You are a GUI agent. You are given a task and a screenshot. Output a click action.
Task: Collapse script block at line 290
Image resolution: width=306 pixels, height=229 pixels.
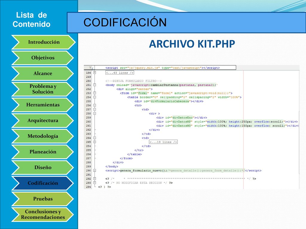tap(95, 170)
